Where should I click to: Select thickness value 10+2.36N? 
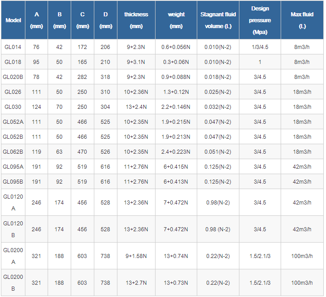click(x=136, y=92)
